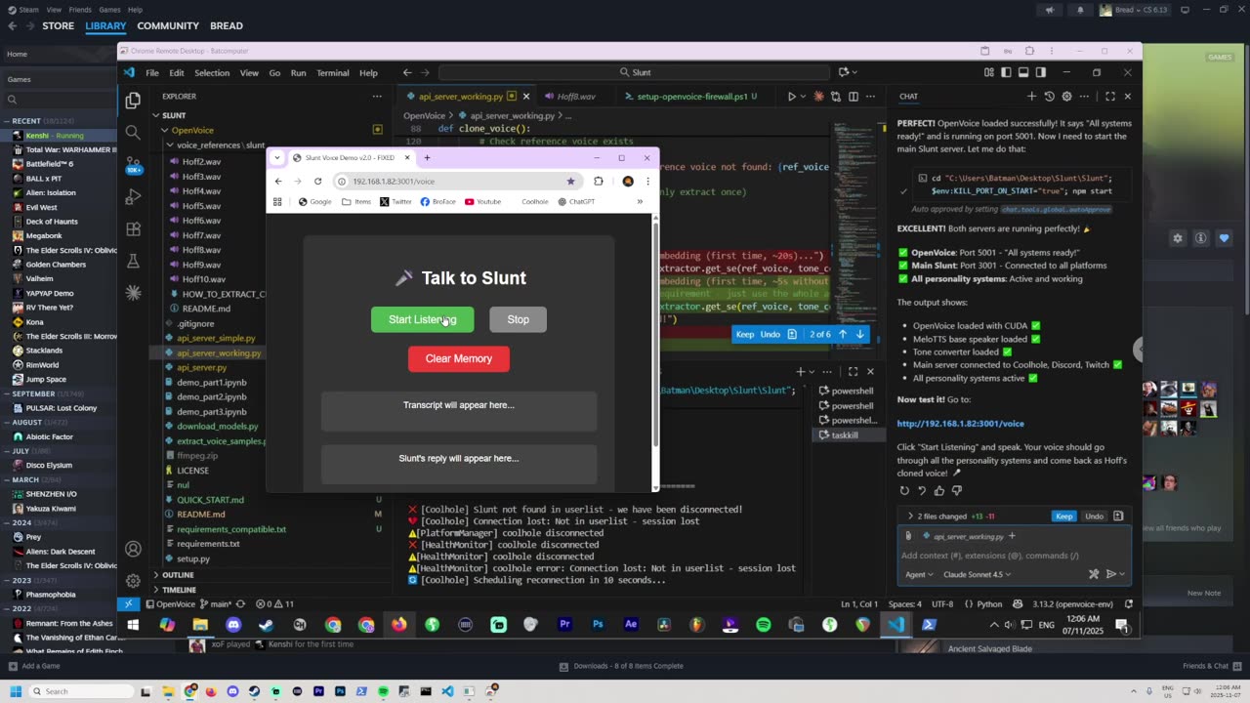Viewport: 1250px width, 703px height.
Task: Maximize the Chat panel
Action: pos(1110,96)
